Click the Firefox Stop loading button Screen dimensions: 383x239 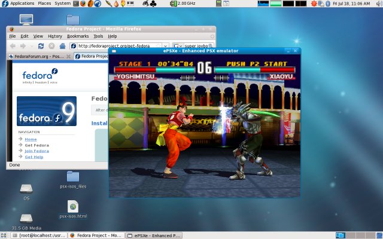point(51,46)
